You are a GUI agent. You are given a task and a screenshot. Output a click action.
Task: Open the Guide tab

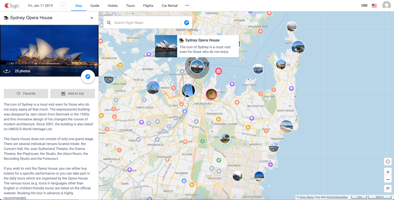[x=95, y=5]
